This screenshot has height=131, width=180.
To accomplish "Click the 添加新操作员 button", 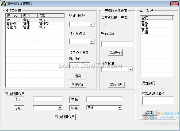I will (65, 117).
